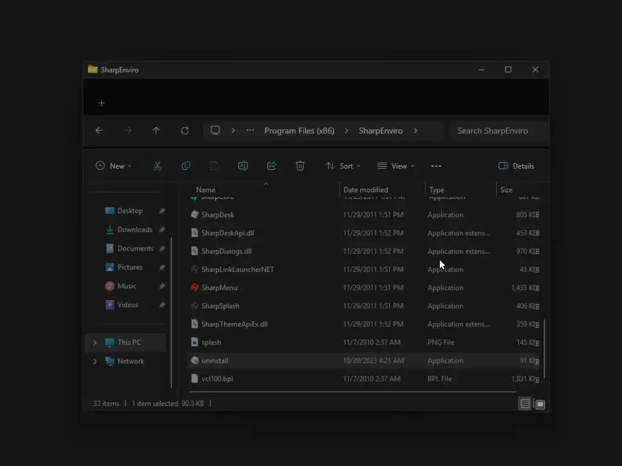Sort by the Name column header
Screen dimensions: 622x466
205,190
